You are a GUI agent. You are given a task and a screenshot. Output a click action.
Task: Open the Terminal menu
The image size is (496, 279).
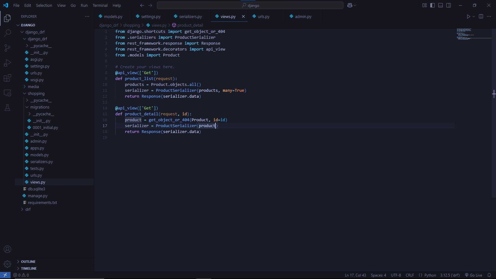click(x=100, y=5)
